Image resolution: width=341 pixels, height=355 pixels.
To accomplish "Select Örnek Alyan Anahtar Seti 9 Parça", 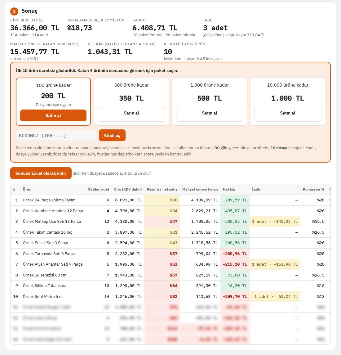I will (x=53, y=264).
